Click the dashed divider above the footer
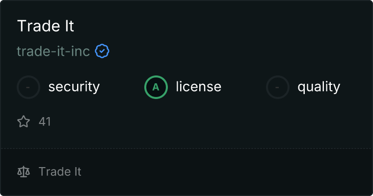The width and height of the screenshot is (373, 196). click(186, 148)
